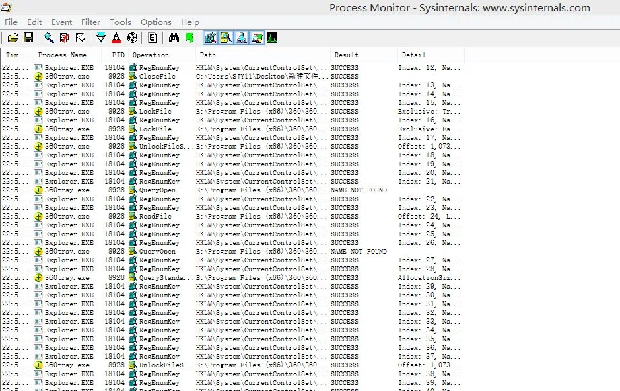Click the C:\Users\SJY11\Desktop path cell
620x391 pixels.
262,76
